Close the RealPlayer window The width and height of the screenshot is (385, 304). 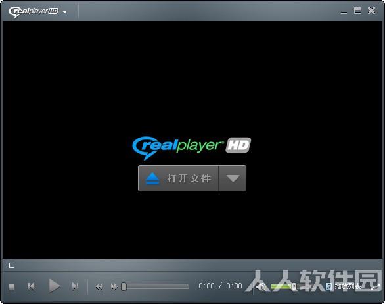(371, 11)
